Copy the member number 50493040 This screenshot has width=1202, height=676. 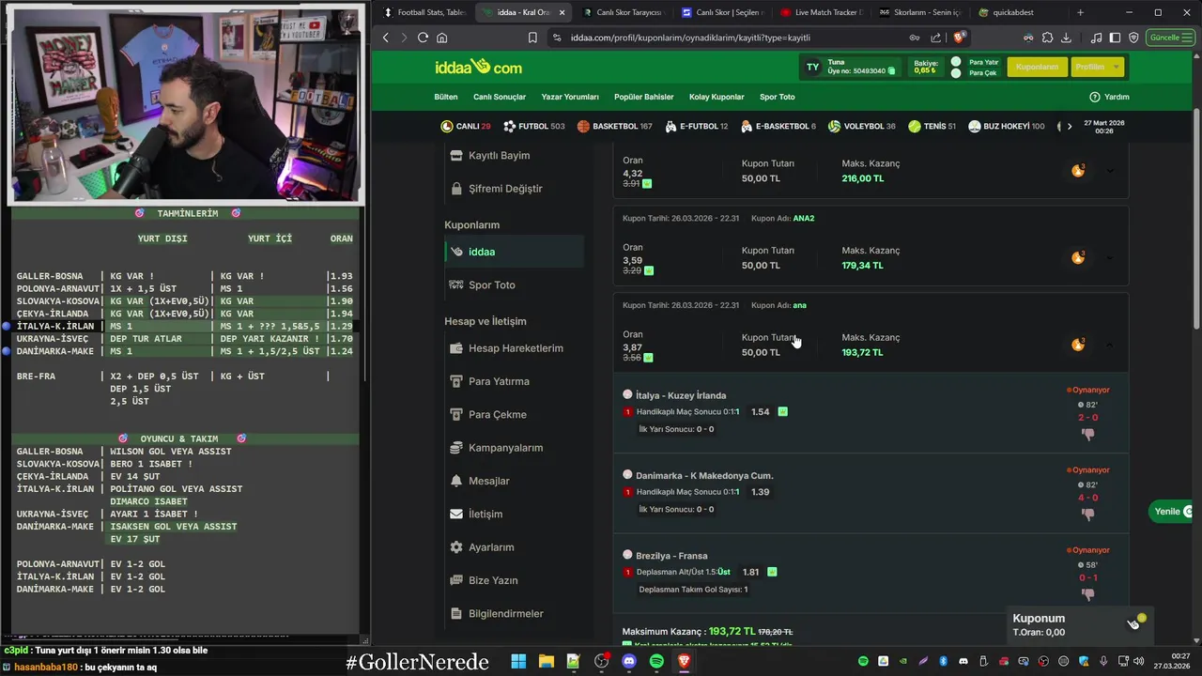pos(891,71)
